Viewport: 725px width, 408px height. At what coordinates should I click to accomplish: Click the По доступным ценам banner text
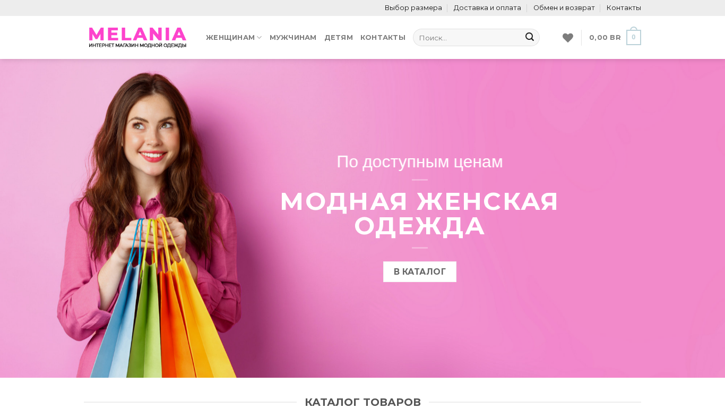tap(420, 161)
